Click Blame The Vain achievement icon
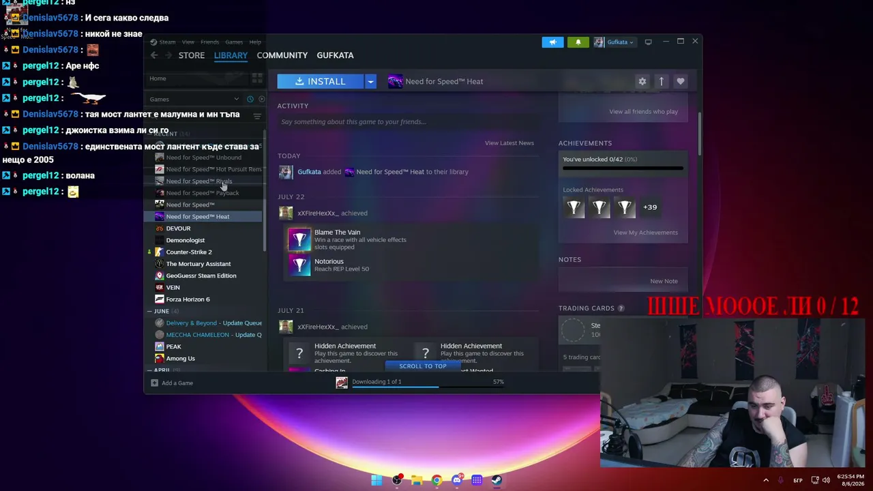The height and width of the screenshot is (491, 873). click(299, 239)
